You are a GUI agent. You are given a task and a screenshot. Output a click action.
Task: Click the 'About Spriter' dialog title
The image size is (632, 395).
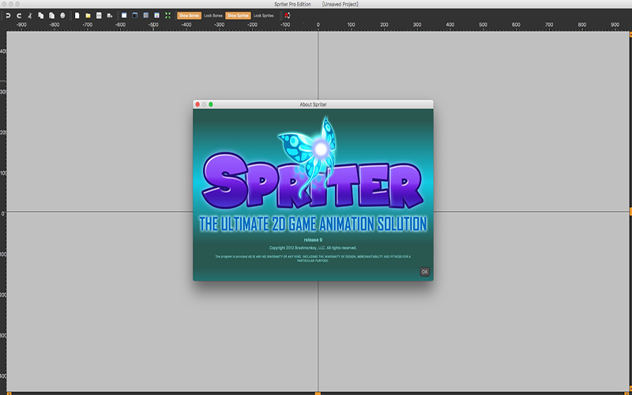click(x=313, y=104)
